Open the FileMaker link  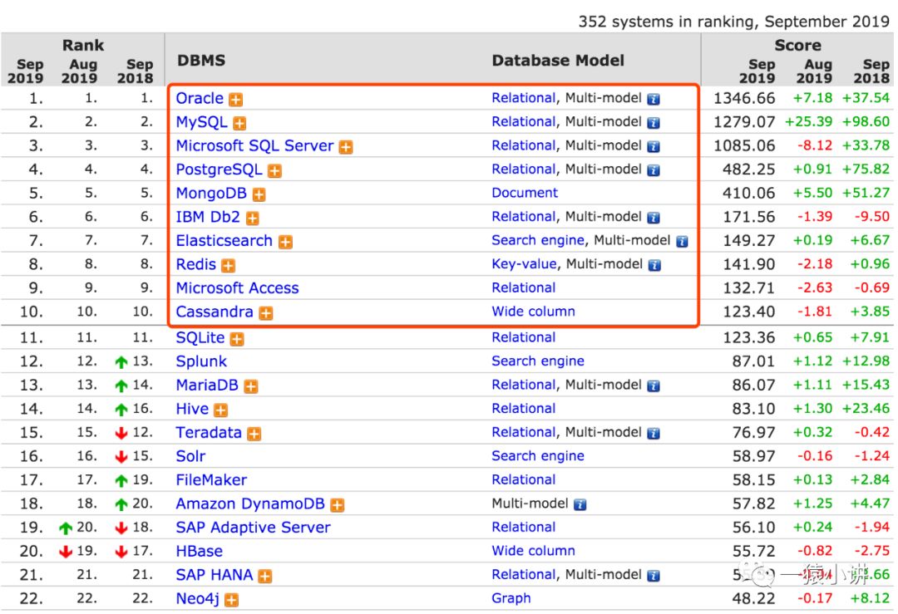(211, 480)
